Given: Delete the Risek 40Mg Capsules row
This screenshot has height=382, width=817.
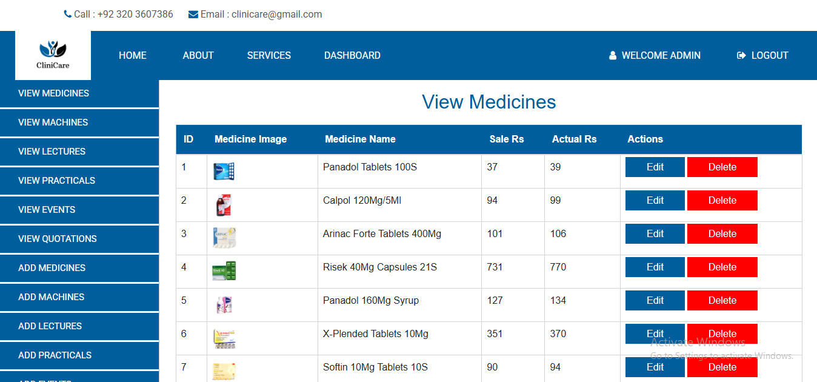Looking at the screenshot, I should coord(722,267).
